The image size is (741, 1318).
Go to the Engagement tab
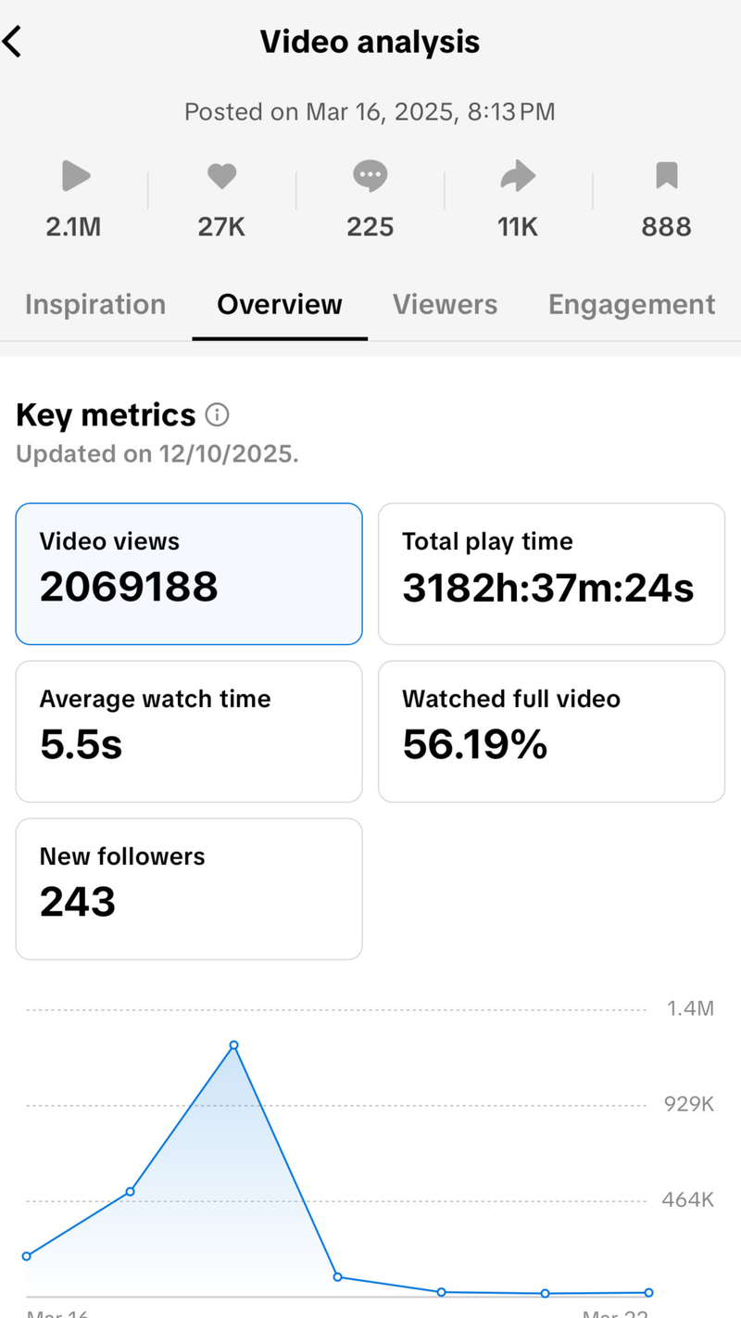click(x=632, y=305)
